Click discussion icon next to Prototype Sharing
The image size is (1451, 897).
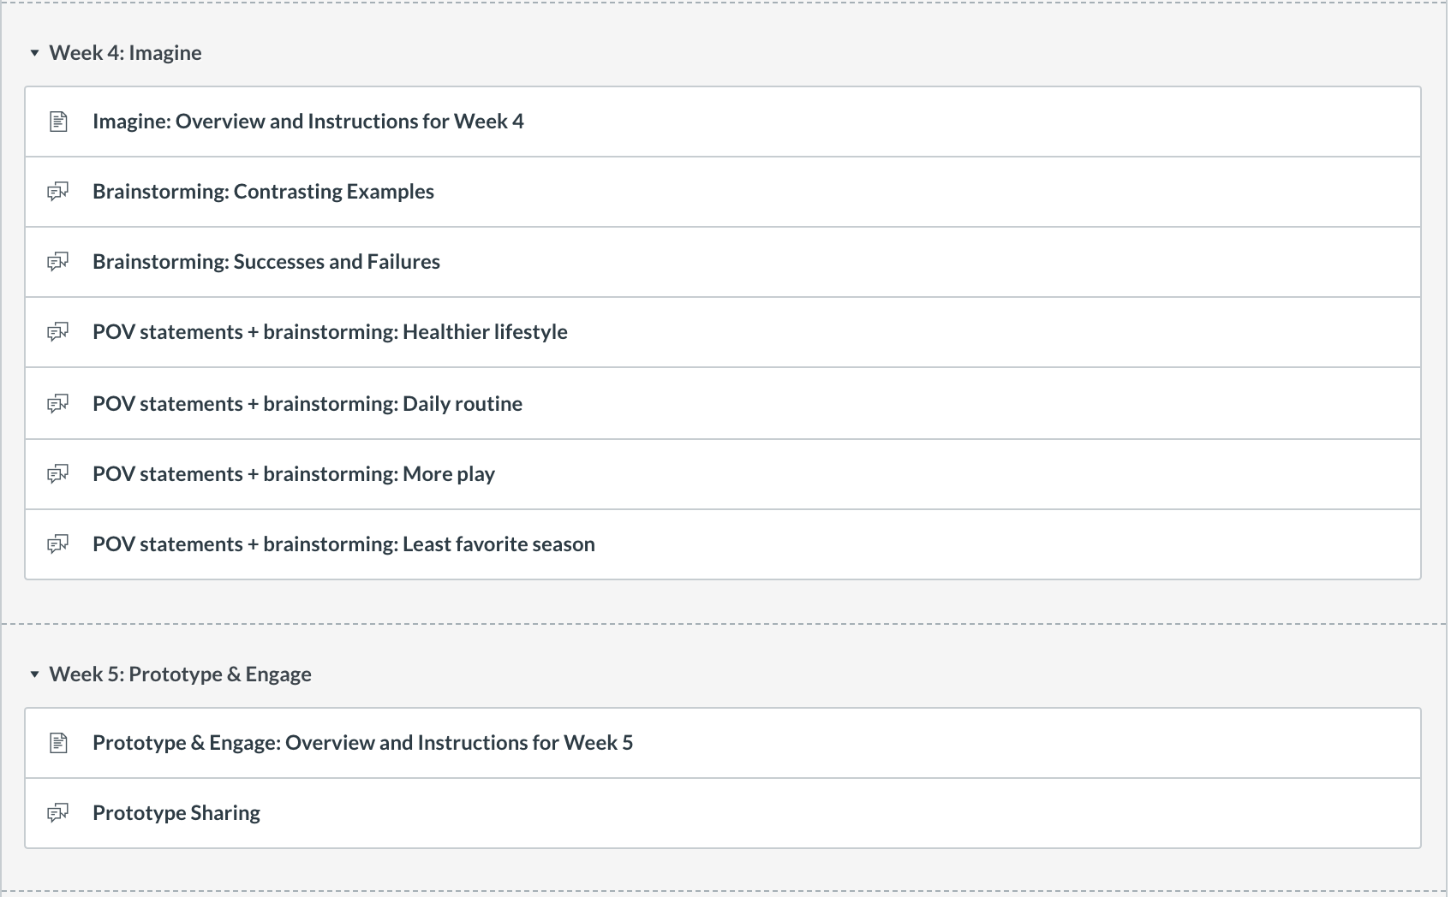(x=57, y=813)
